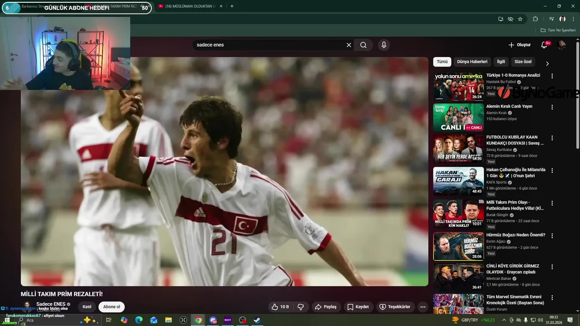Click the Savaş Kurtbaba channel name
580x326 pixels.
(499, 149)
